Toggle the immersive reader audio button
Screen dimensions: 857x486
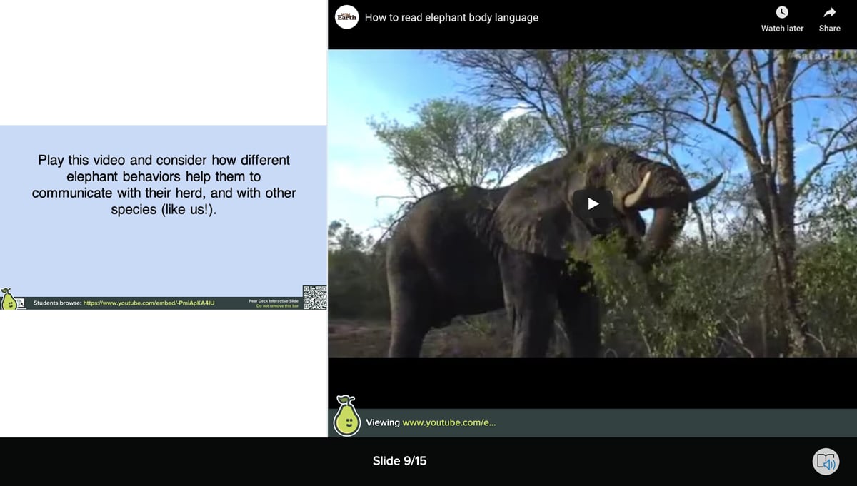(826, 461)
